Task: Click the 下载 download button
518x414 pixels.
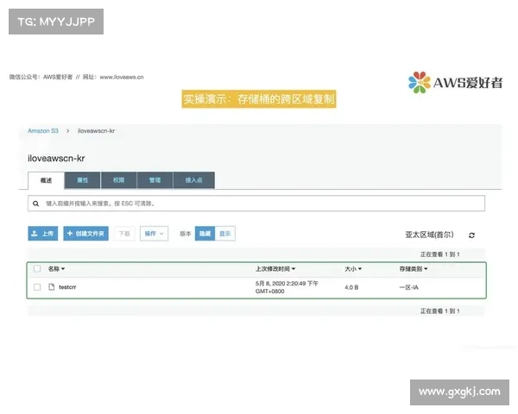Action: (x=124, y=234)
